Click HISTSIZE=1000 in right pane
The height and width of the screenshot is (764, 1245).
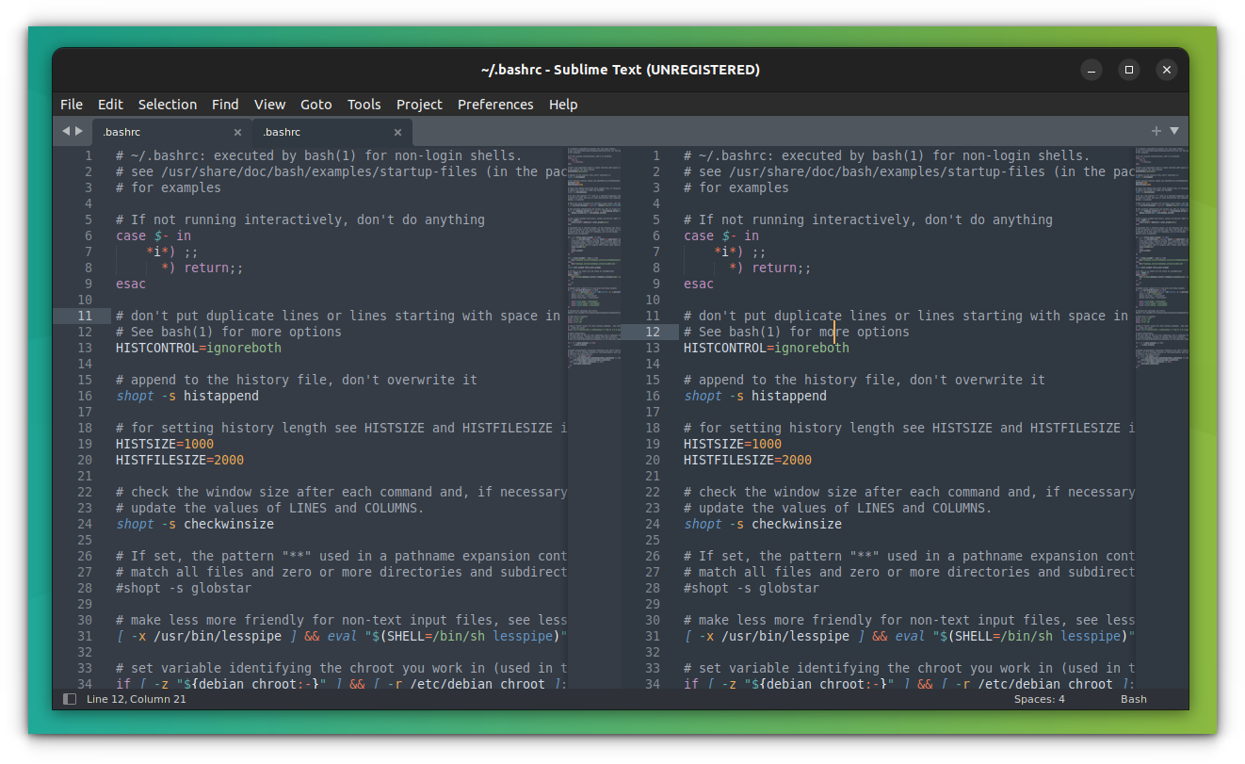click(x=733, y=444)
